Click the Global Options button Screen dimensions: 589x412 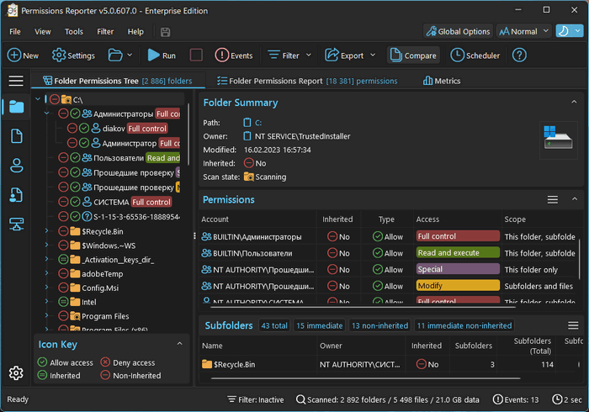(458, 31)
